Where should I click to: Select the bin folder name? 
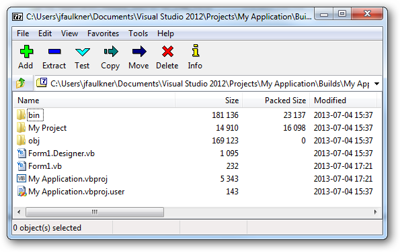click(x=34, y=115)
